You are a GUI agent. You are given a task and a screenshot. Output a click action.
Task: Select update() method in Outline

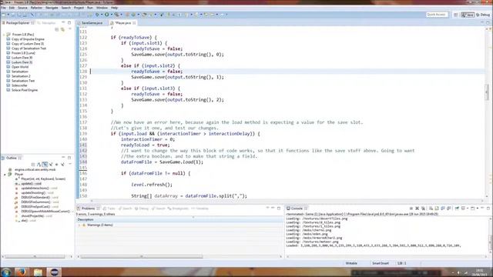(x=31, y=183)
